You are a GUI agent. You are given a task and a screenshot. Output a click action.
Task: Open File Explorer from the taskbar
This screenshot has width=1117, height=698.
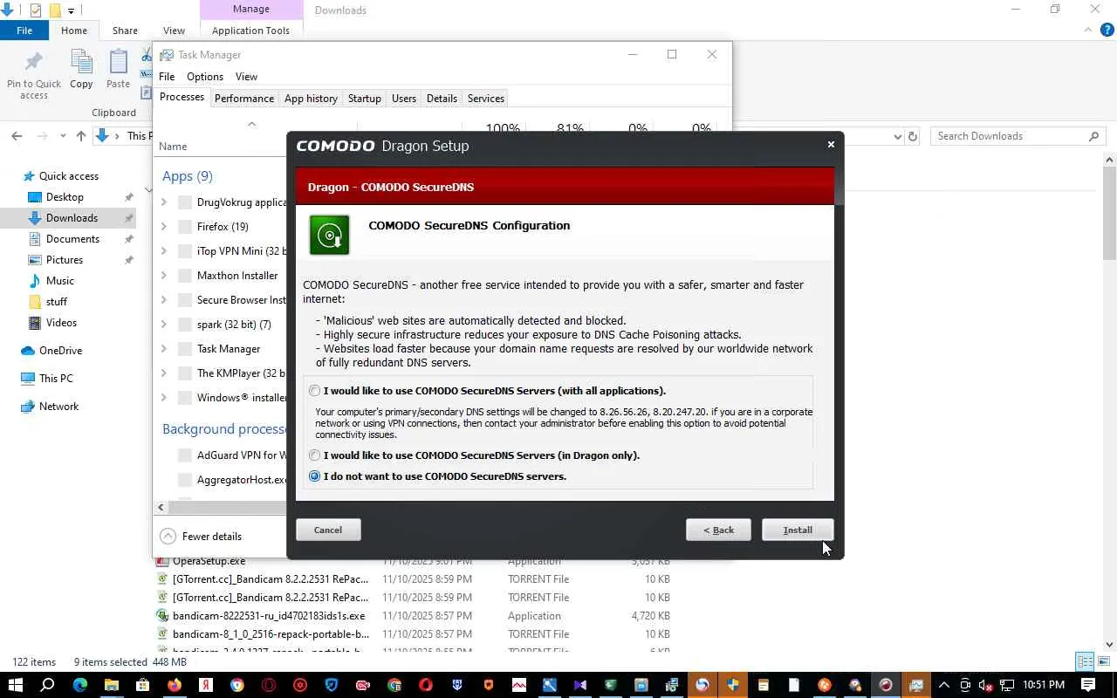click(x=112, y=685)
